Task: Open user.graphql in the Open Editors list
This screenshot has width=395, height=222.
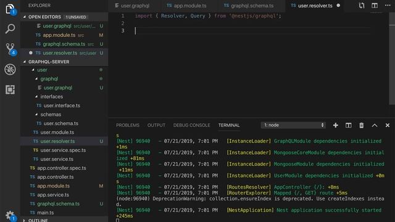Action: (x=64, y=26)
